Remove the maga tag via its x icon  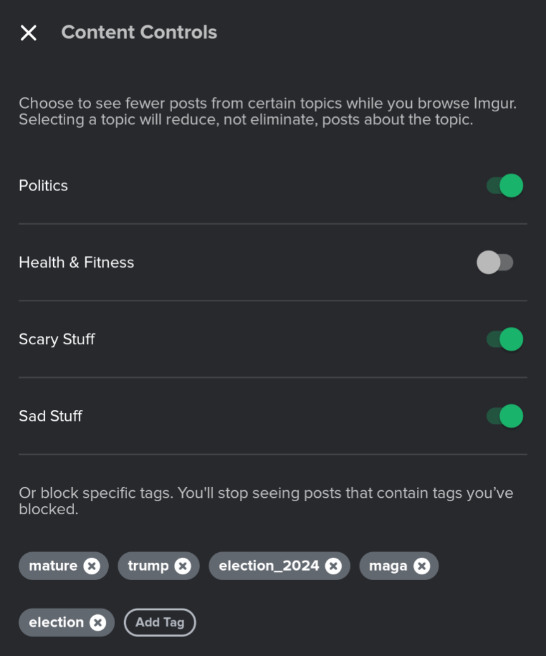click(422, 566)
